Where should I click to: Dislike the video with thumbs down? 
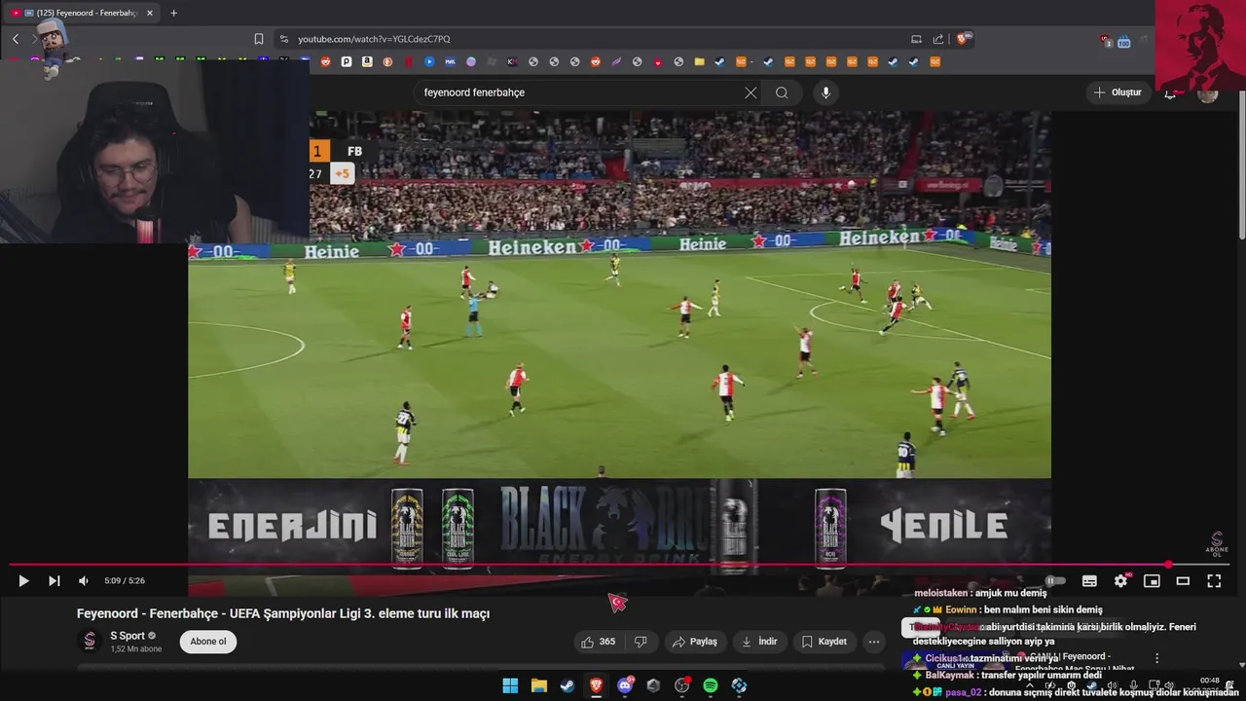tap(641, 642)
